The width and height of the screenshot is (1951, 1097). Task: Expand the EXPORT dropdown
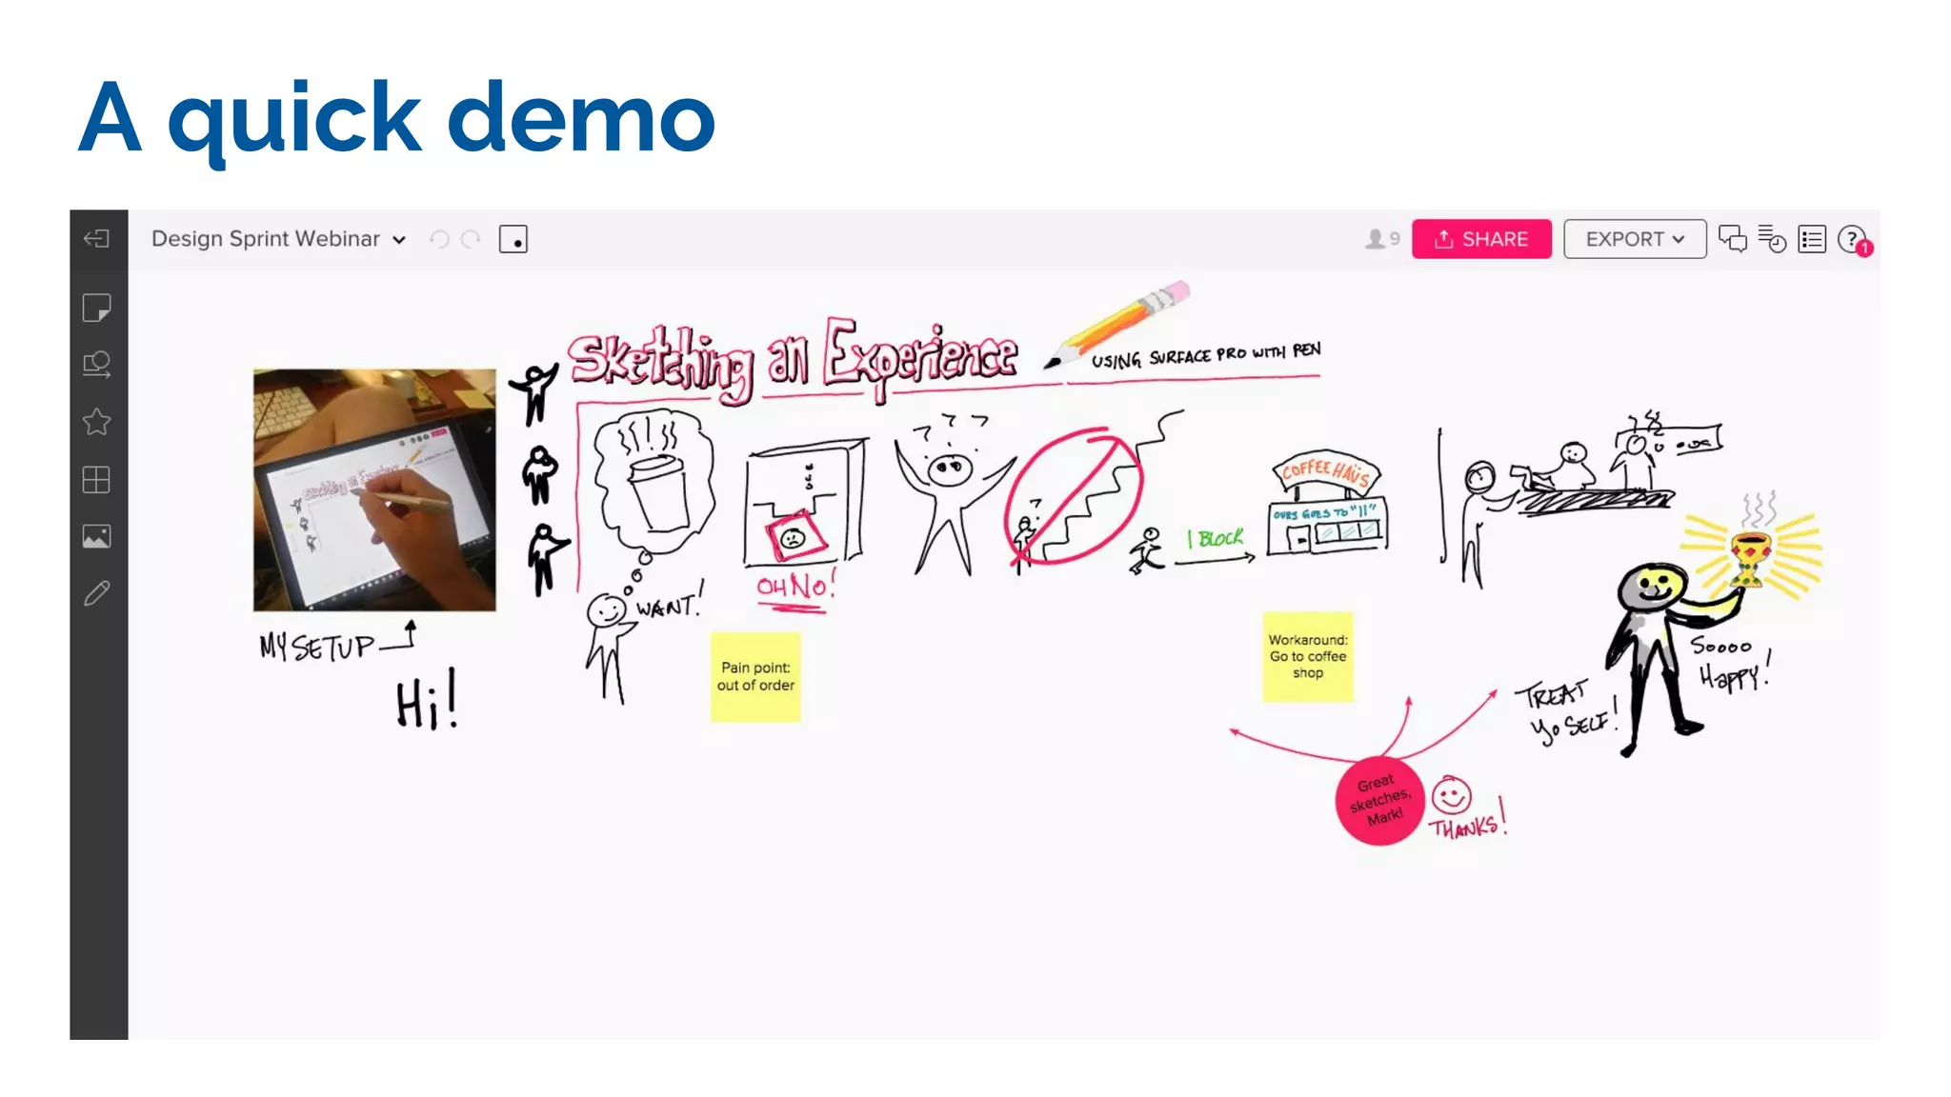[x=1635, y=239]
